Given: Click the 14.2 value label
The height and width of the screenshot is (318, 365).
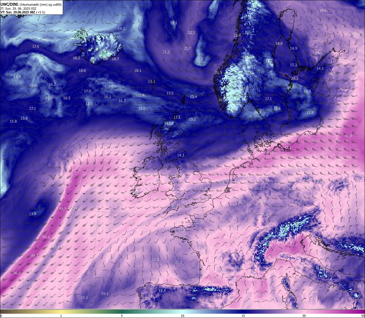Looking at the screenshot, I should [x=121, y=29].
